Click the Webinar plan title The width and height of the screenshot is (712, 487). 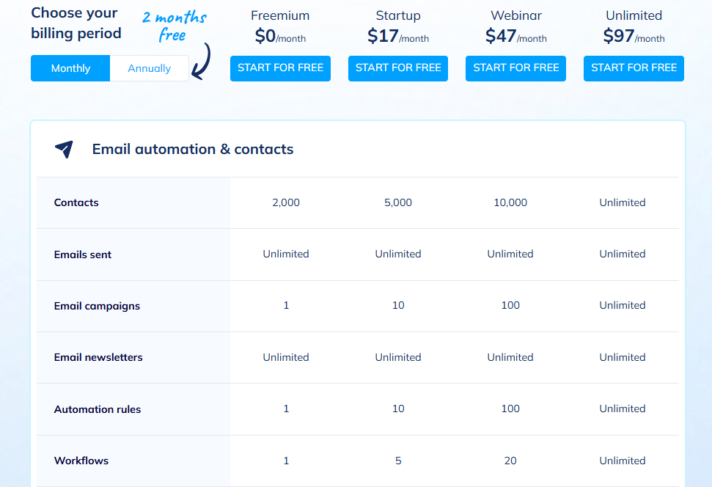(516, 15)
